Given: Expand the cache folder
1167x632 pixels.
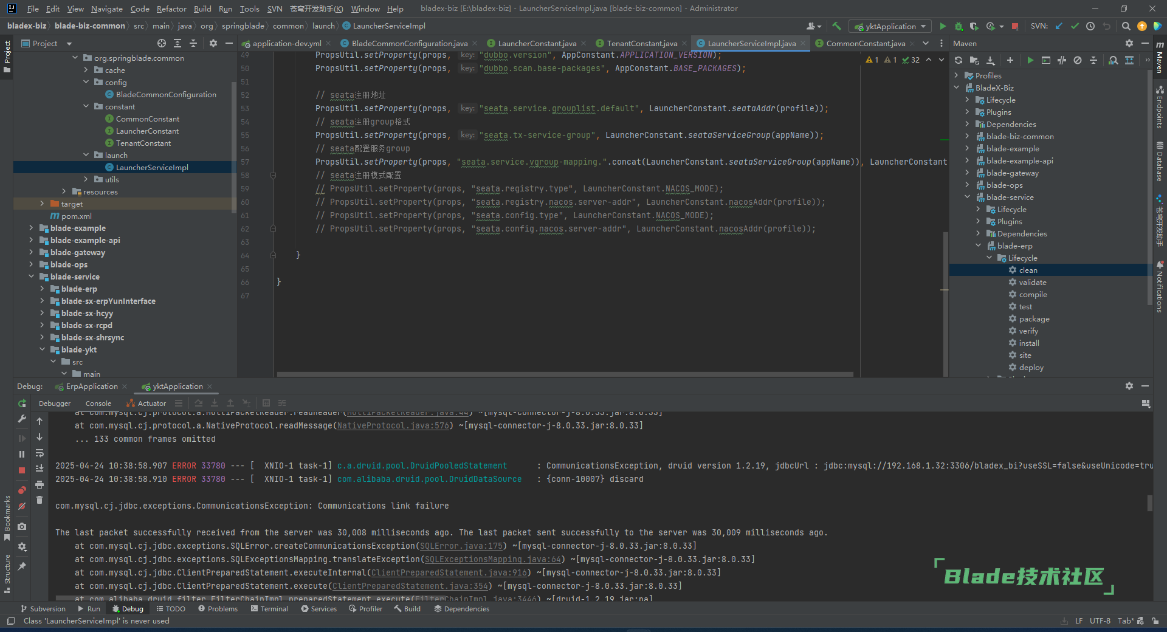Looking at the screenshot, I should pos(86,70).
